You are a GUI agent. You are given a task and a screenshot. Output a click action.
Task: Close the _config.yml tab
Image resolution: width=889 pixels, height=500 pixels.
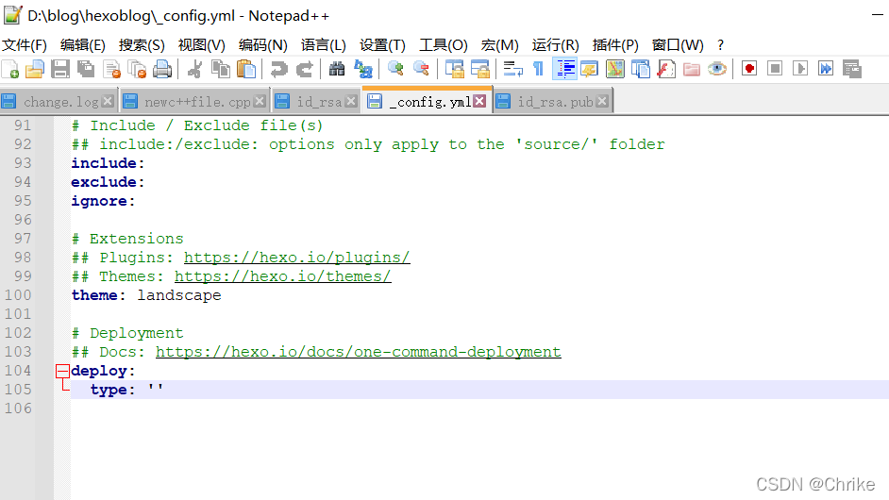coord(479,101)
